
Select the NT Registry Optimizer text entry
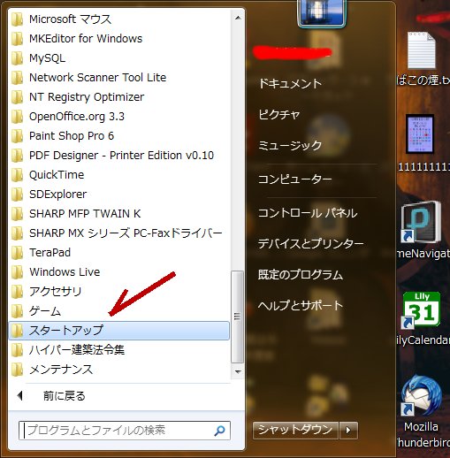point(87,97)
